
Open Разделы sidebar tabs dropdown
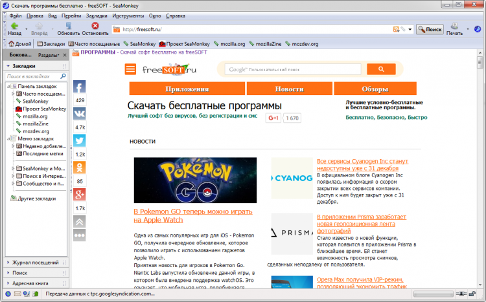49,55
